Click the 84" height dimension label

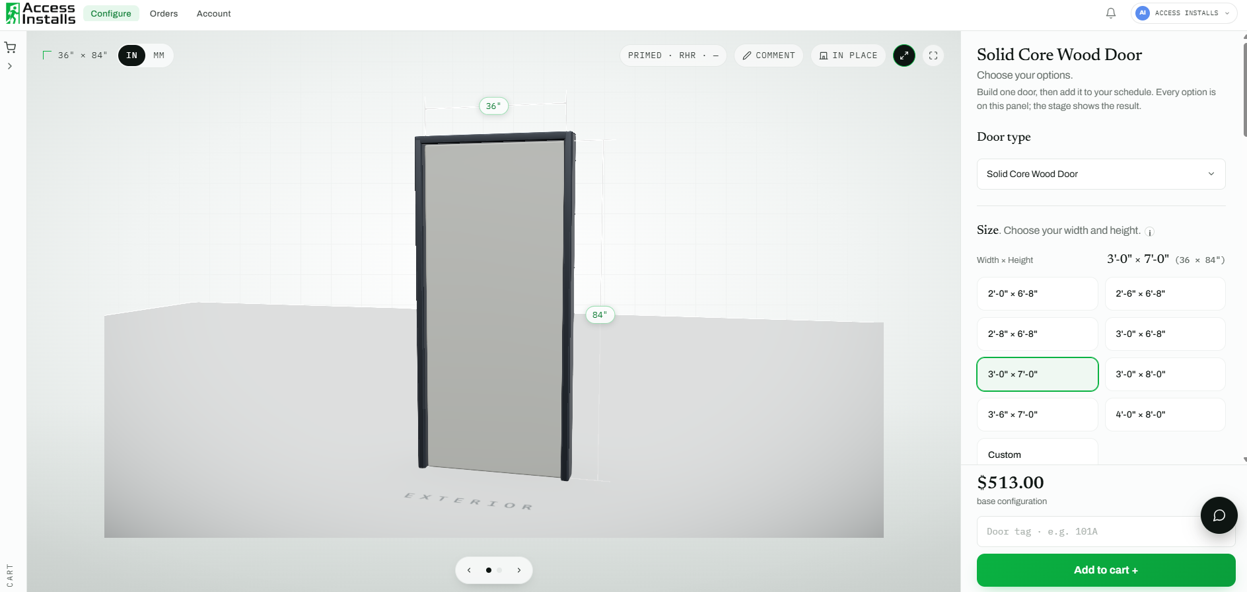[x=600, y=314]
